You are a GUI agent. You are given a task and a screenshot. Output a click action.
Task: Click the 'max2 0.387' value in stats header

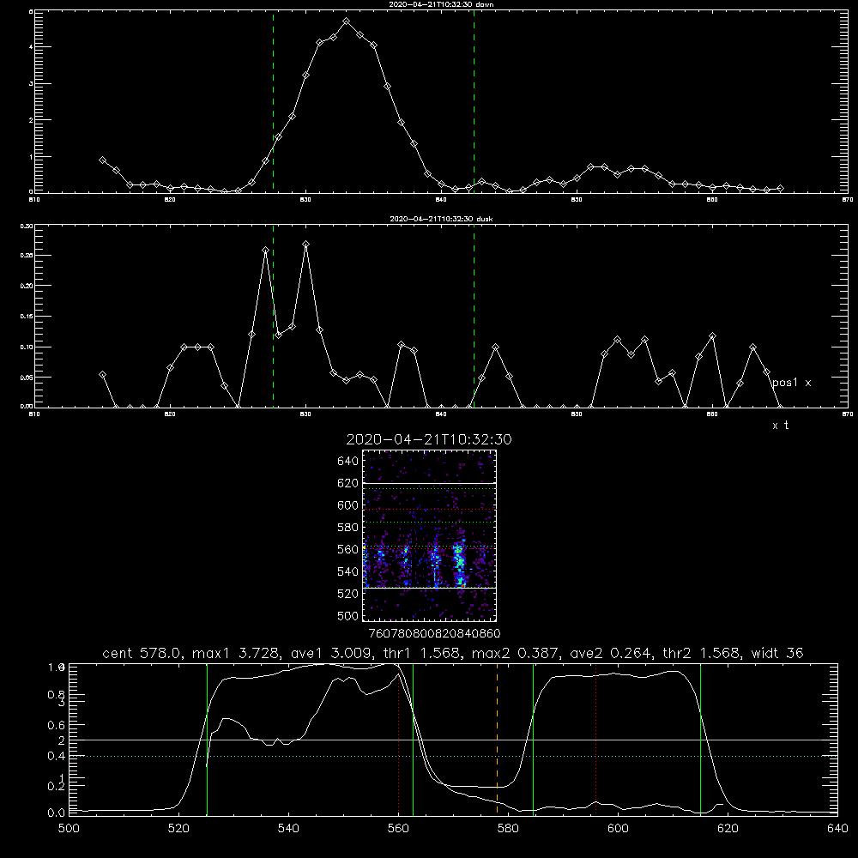click(x=517, y=653)
